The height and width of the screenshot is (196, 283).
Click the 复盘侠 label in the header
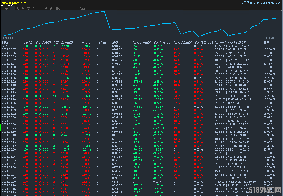point(245,3)
